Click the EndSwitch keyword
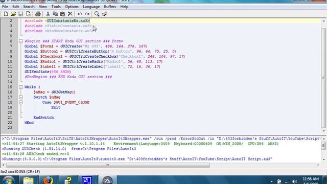This screenshot has height=184, width=327. click(43, 118)
